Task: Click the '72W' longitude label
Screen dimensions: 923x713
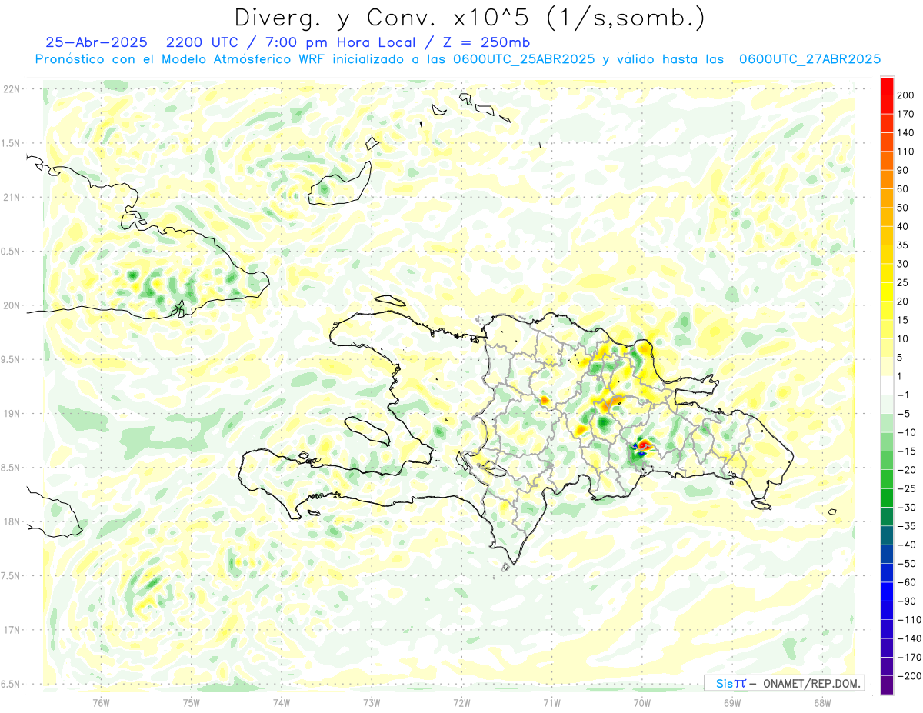Action: point(461,702)
